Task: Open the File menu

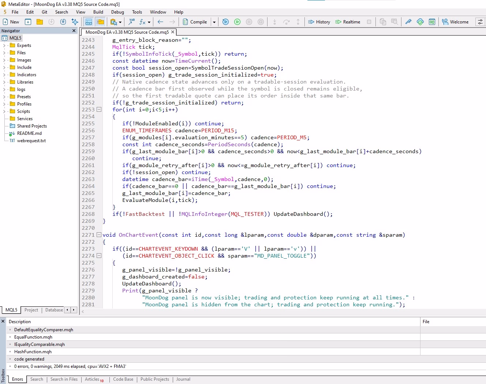Action: 15,12
